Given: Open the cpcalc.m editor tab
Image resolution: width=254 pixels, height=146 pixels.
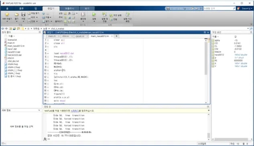Looking at the screenshot, I should 80,36.
